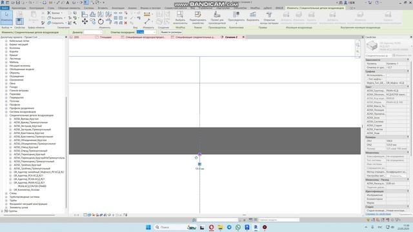Expand the Трубы category node
Screen dimensions: 413x232
6,200
